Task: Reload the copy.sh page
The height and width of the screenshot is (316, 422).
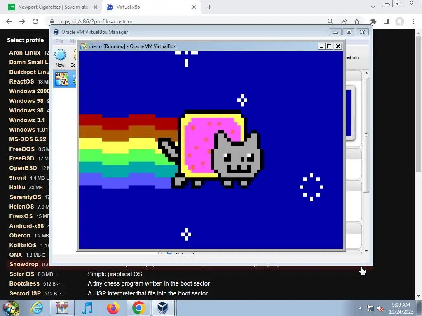Action: (x=35, y=21)
